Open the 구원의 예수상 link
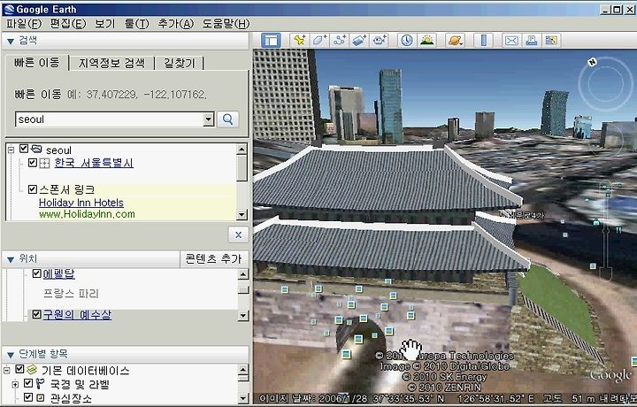 point(77,314)
